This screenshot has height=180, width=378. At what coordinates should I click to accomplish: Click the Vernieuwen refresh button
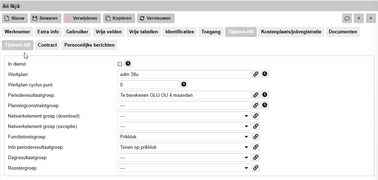coord(156,18)
